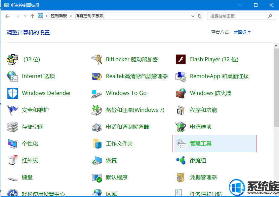Open the 默认程序 text link

(117, 177)
